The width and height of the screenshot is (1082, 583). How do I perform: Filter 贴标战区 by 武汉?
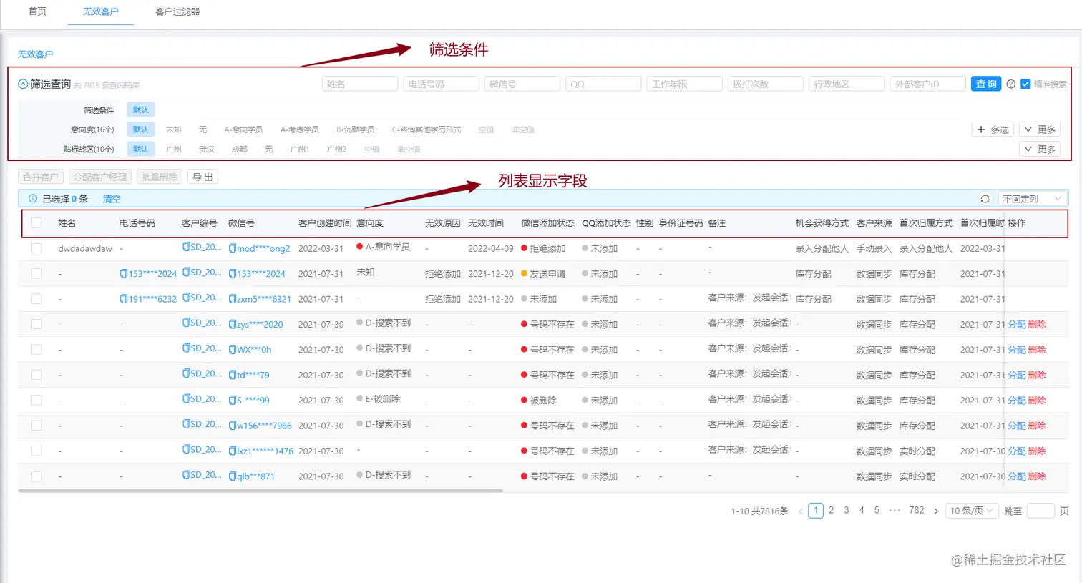207,150
